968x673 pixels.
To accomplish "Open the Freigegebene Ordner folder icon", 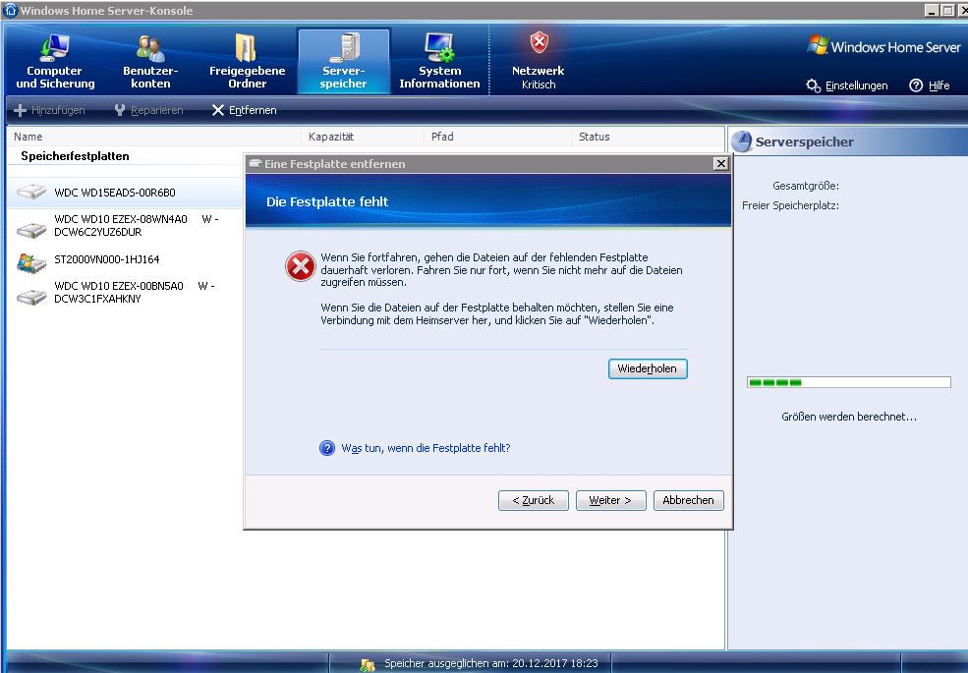I will [247, 47].
